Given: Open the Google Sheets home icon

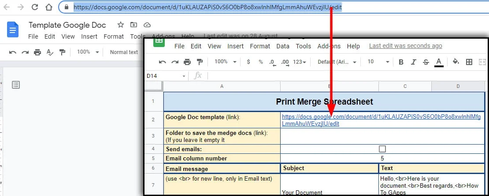Looking at the screenshot, I should tap(159, 42).
